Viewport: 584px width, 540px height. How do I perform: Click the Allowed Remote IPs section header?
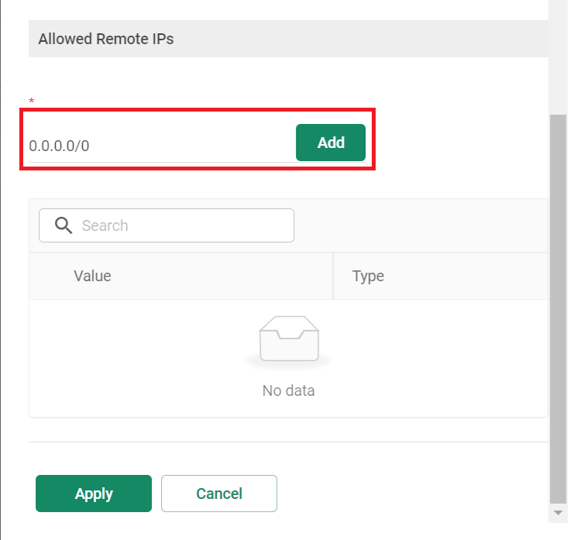[288, 39]
